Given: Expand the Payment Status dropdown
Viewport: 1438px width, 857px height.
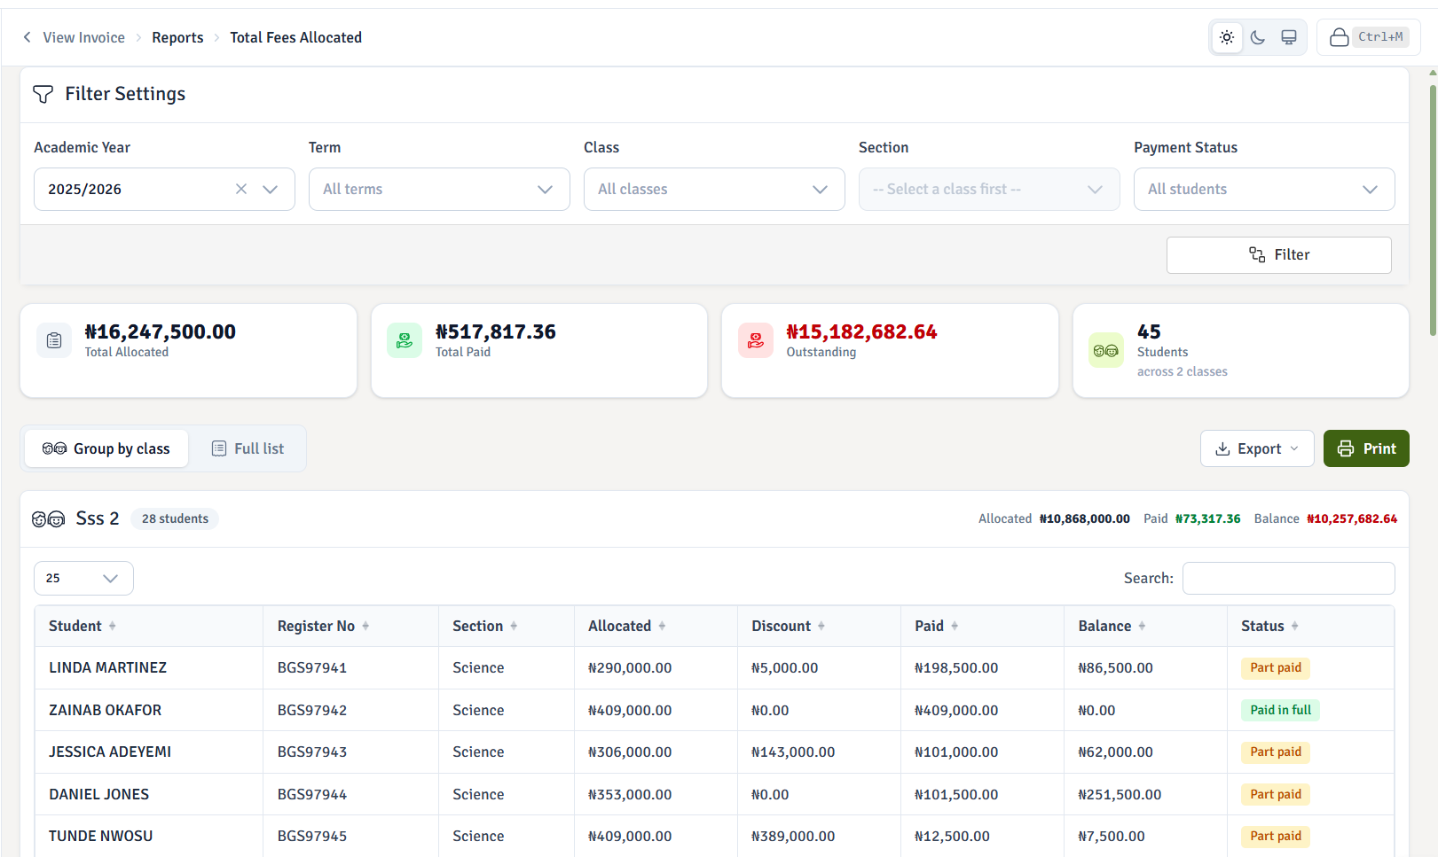Looking at the screenshot, I should click(1264, 189).
